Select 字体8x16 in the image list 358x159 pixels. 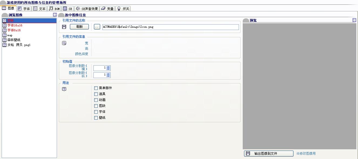point(29,30)
